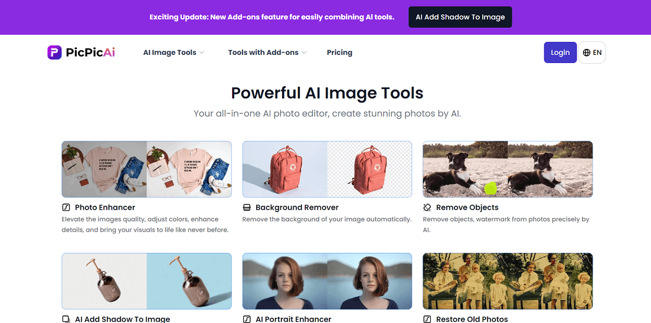Expand the AI Image Tools dropdown

174,52
